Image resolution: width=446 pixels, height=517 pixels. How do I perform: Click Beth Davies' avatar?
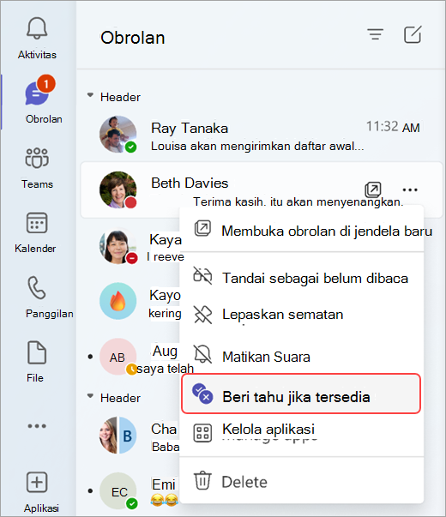click(x=118, y=190)
